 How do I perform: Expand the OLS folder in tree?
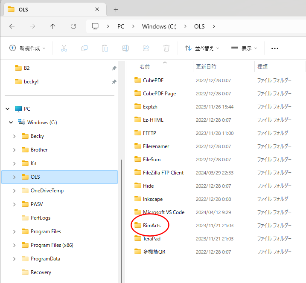(x=14, y=177)
